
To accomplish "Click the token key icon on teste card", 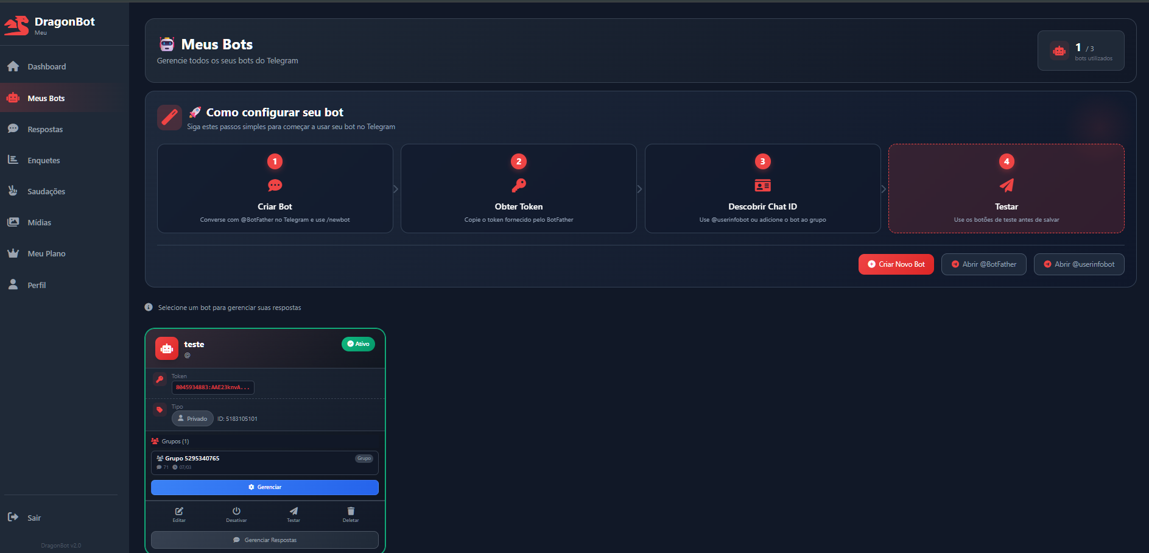I will pyautogui.click(x=160, y=379).
